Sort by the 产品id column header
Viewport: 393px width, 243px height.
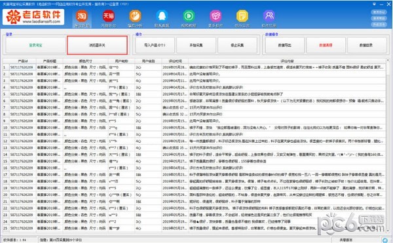click(23, 61)
